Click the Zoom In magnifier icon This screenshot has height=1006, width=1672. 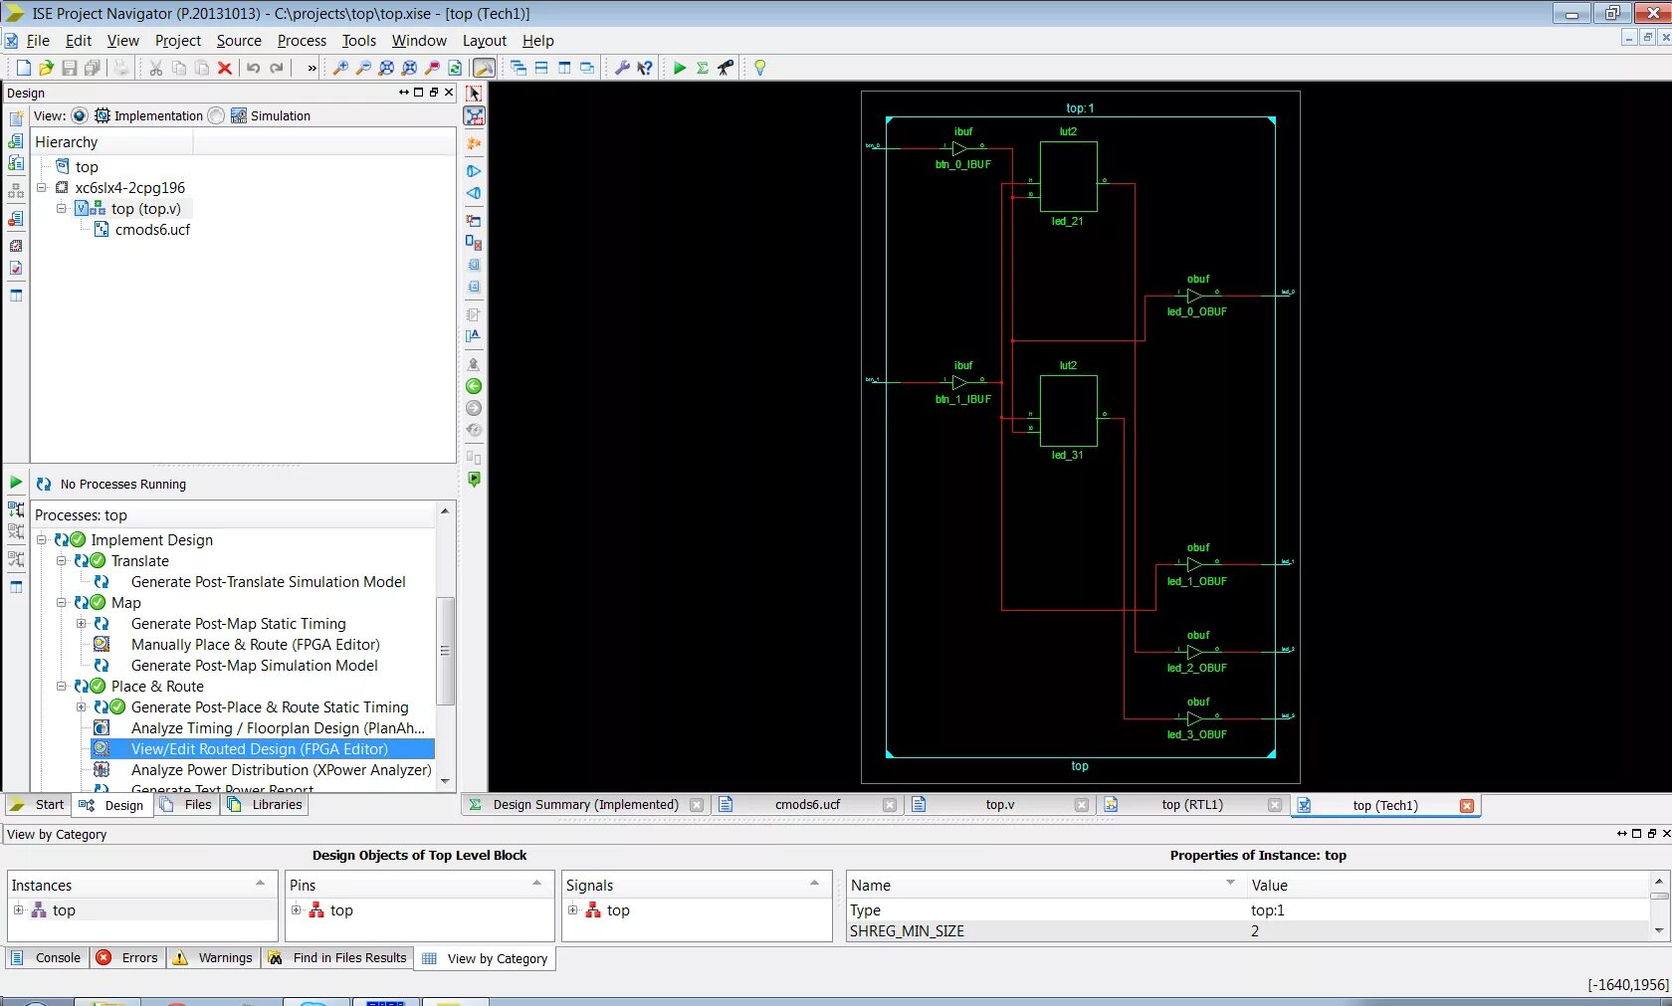340,68
